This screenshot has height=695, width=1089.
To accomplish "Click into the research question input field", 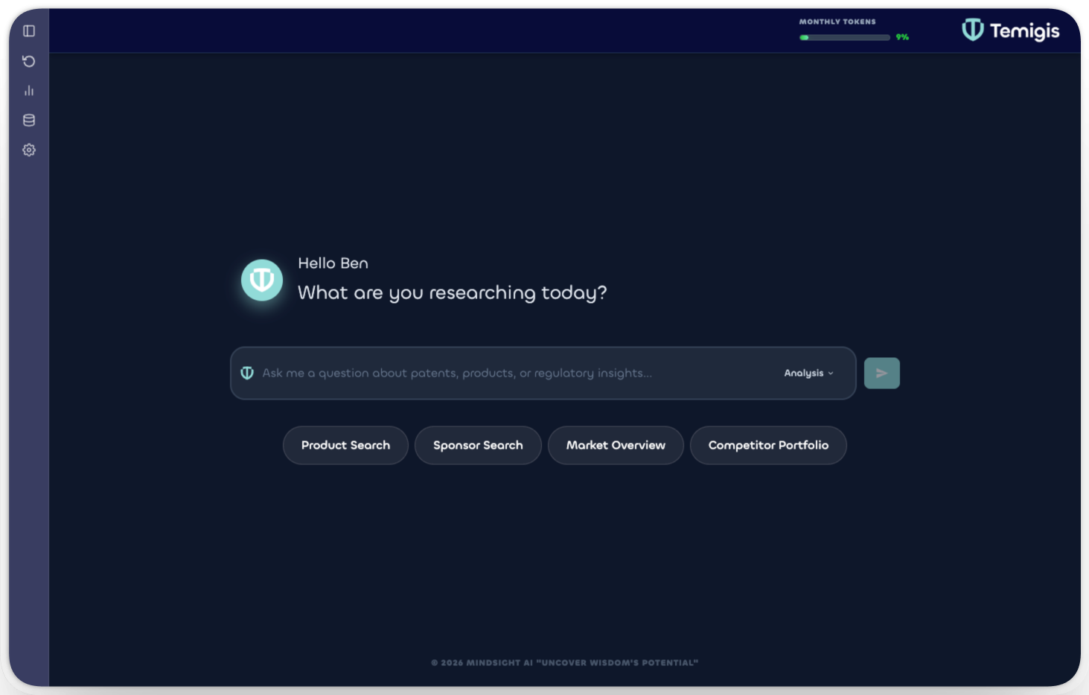I will [484, 373].
